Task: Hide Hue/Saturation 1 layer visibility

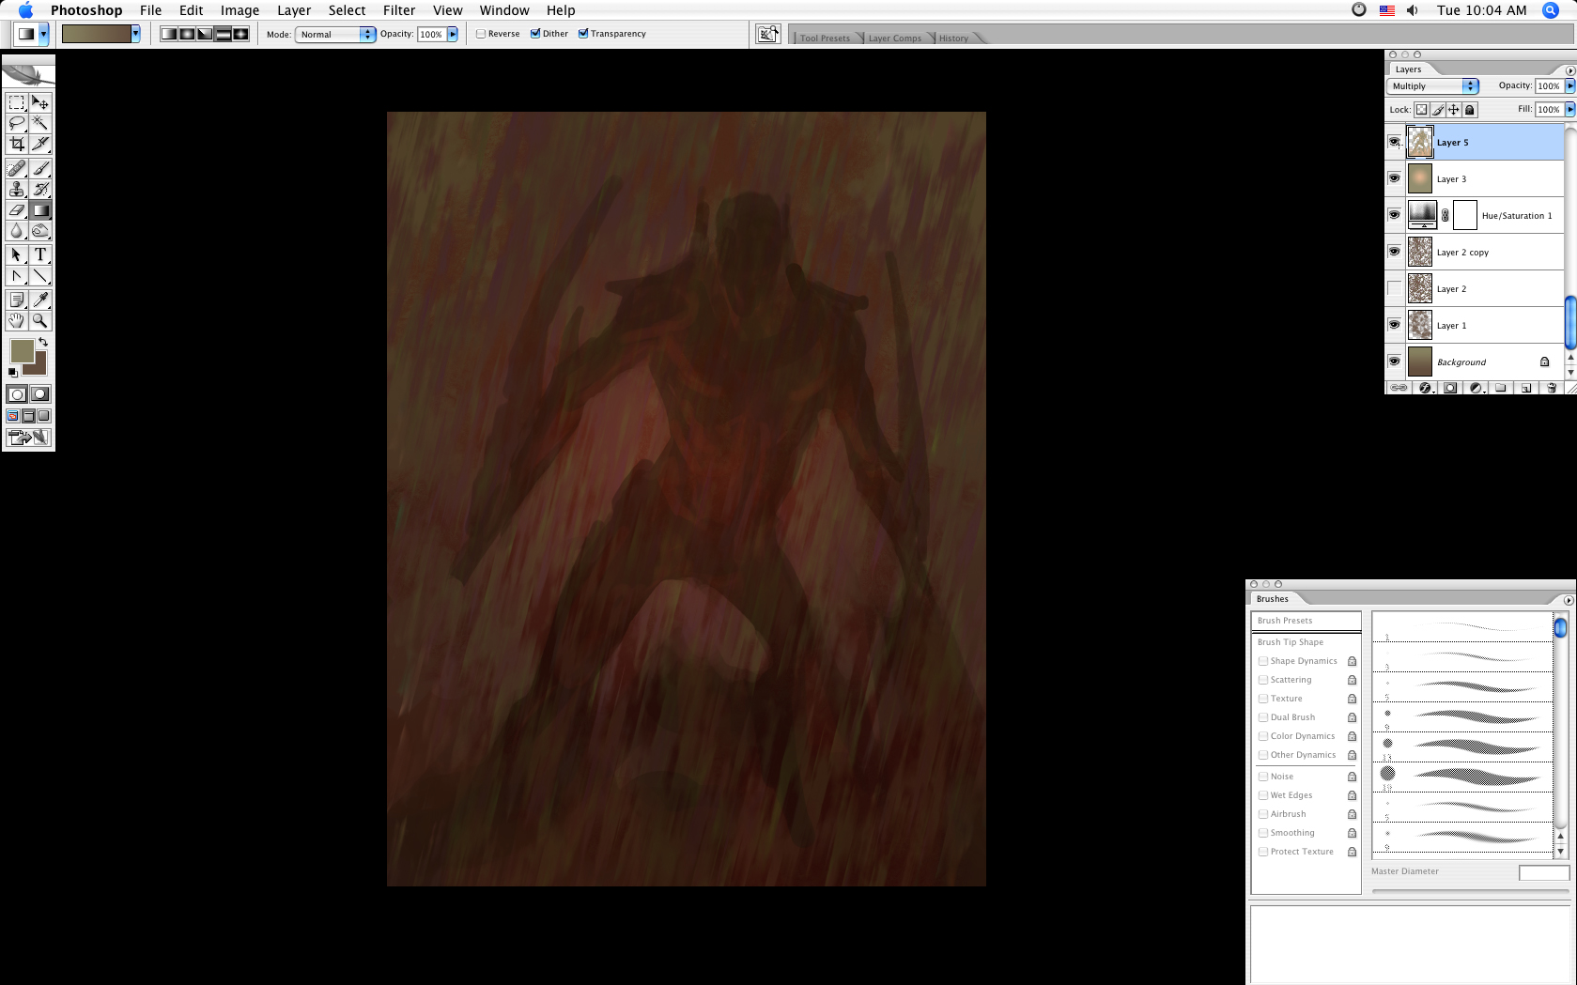Action: [x=1395, y=215]
